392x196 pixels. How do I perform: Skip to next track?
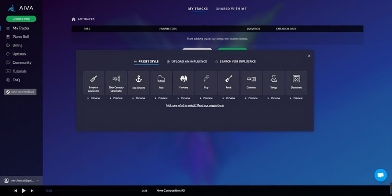coord(32,191)
